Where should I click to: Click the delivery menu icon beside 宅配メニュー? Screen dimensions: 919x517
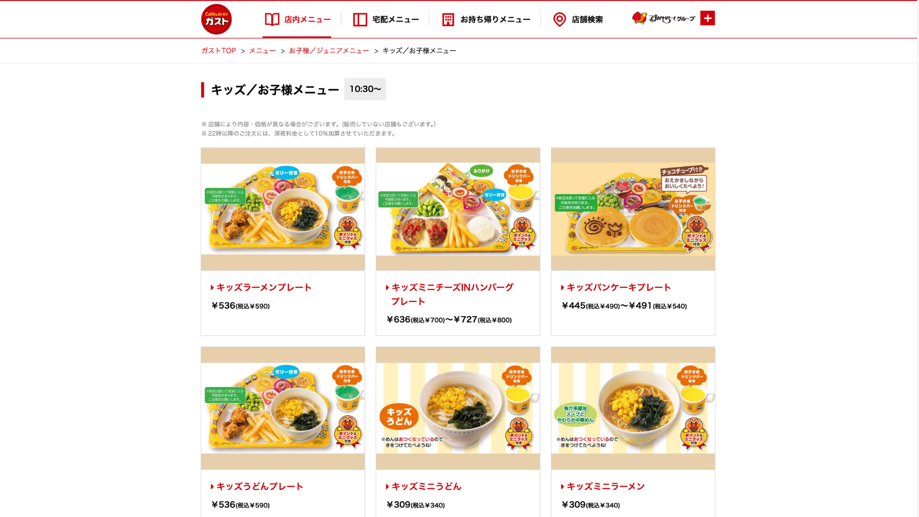pyautogui.click(x=360, y=20)
